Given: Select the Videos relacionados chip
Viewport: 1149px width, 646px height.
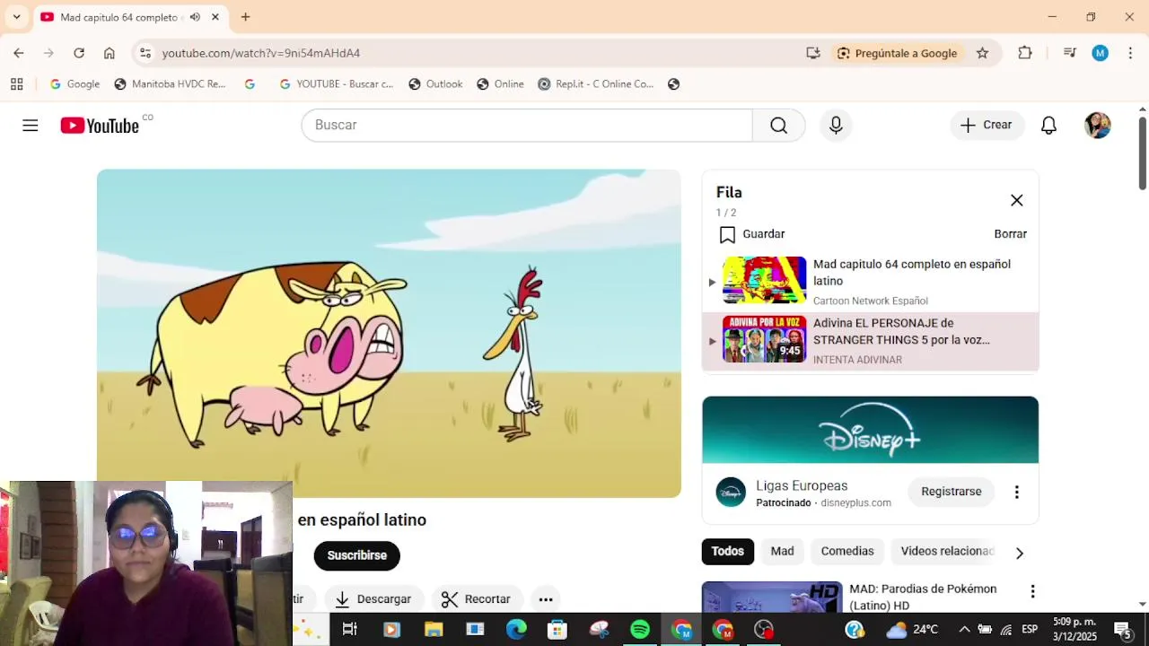Looking at the screenshot, I should tap(947, 552).
